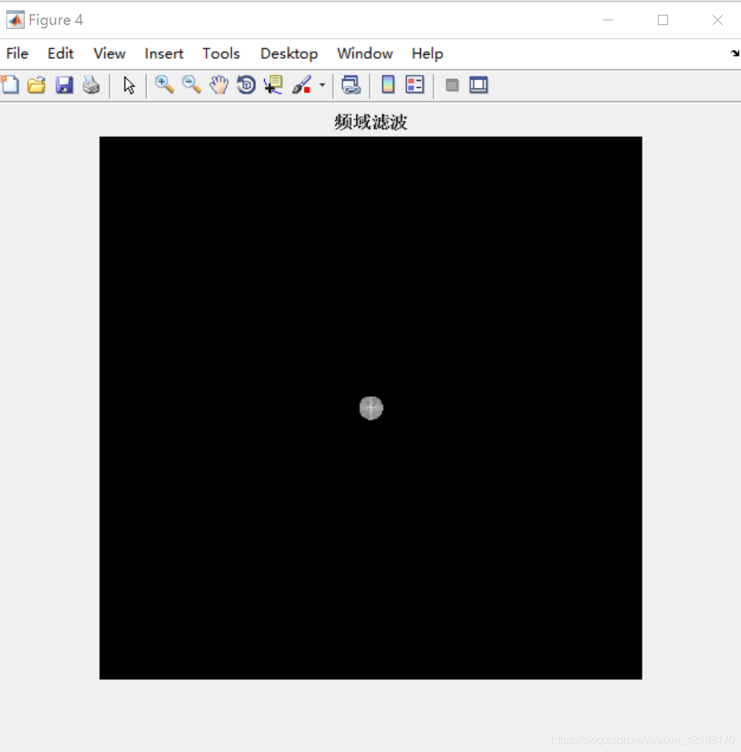741x752 pixels.
Task: Save the figure using the disk icon
Action: (x=63, y=85)
